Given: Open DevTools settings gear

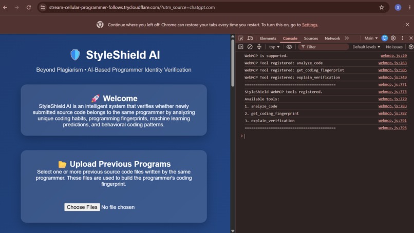Looking at the screenshot, I should tap(393, 38).
